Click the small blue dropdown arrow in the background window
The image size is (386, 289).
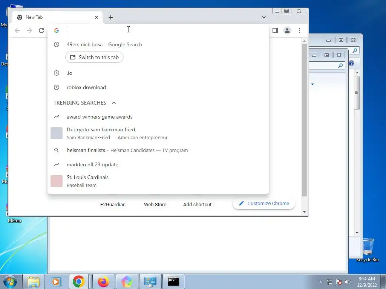click(x=312, y=84)
